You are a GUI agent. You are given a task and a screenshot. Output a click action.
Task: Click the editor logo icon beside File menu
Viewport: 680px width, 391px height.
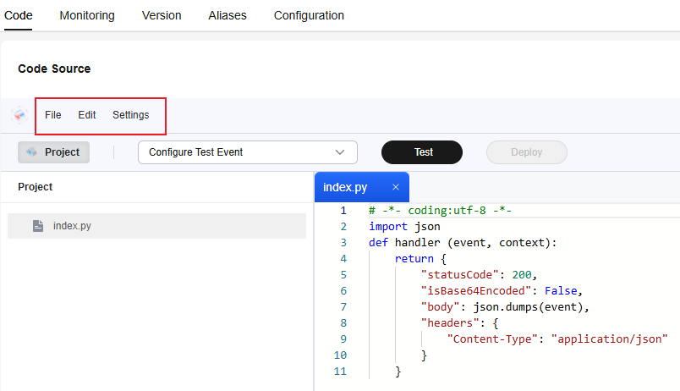tap(19, 115)
